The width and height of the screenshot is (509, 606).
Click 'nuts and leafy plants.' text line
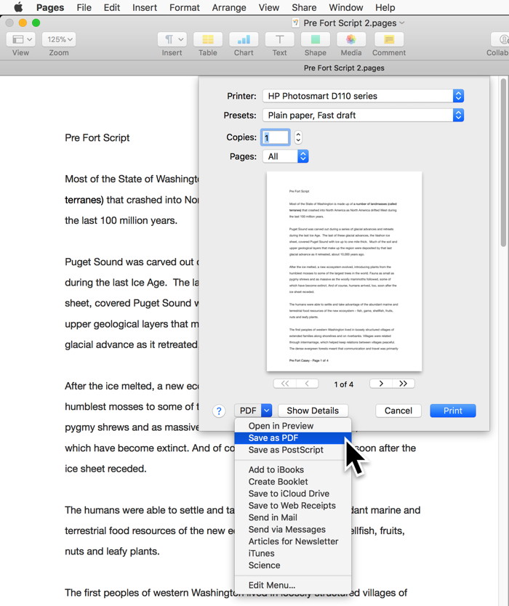coord(112,552)
